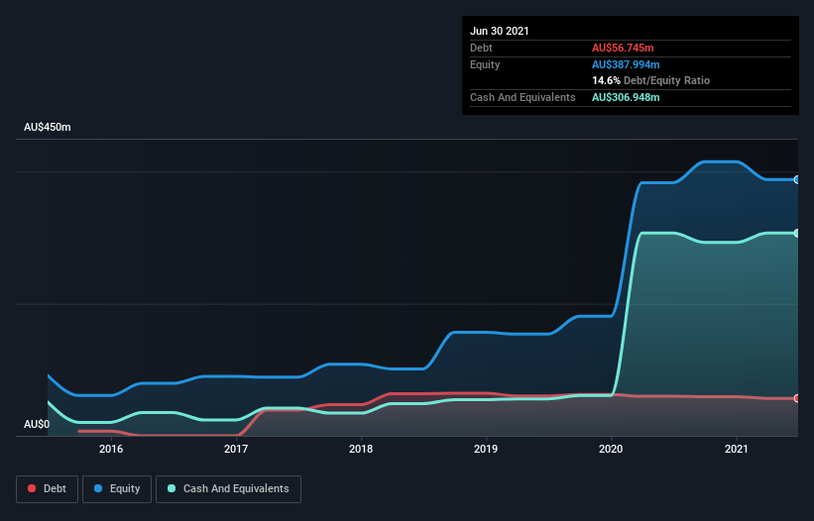Toggle the Equity series in legend
Viewport: 814px width, 521px height.
pos(117,489)
